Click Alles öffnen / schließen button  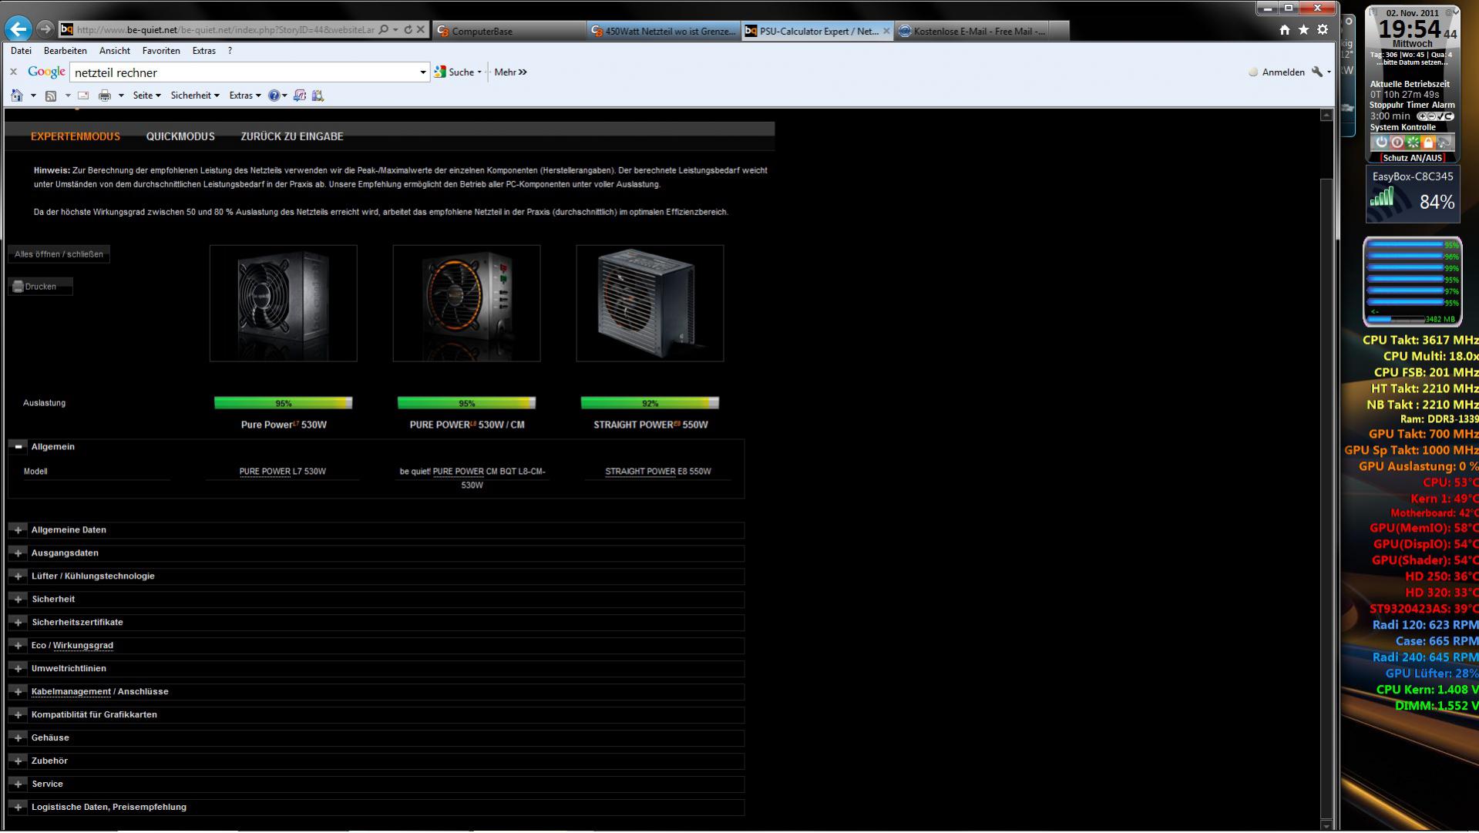coord(59,254)
